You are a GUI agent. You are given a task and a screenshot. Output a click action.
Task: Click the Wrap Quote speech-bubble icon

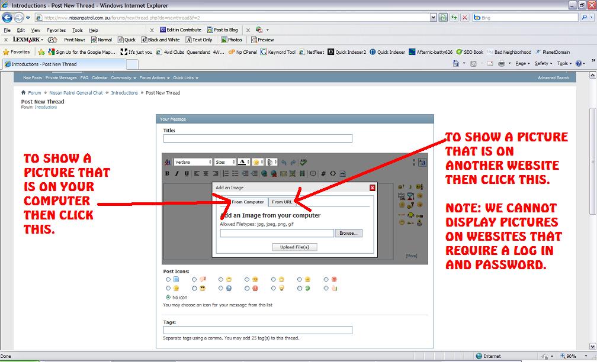click(313, 173)
